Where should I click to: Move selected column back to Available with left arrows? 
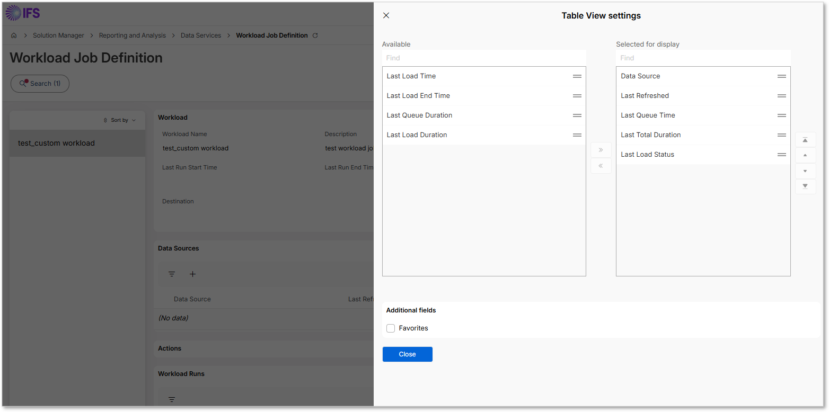tap(601, 166)
